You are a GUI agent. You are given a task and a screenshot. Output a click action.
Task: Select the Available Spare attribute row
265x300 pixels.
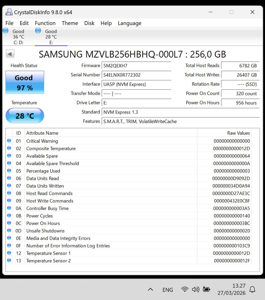click(x=128, y=156)
